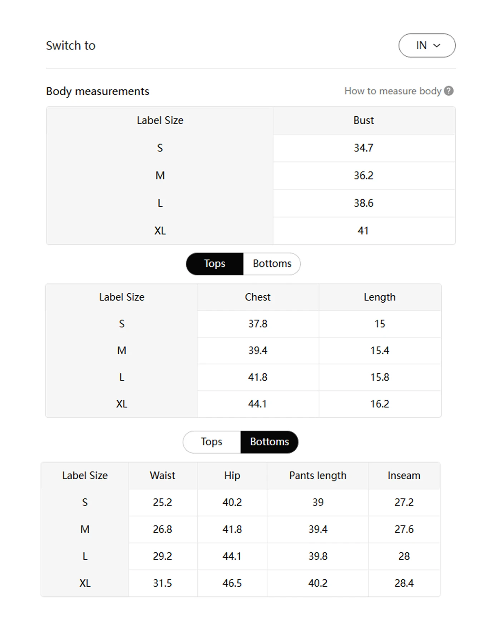Select the Tops tab above the Chest table
Image resolution: width=479 pixels, height=639 pixels.
pos(214,264)
